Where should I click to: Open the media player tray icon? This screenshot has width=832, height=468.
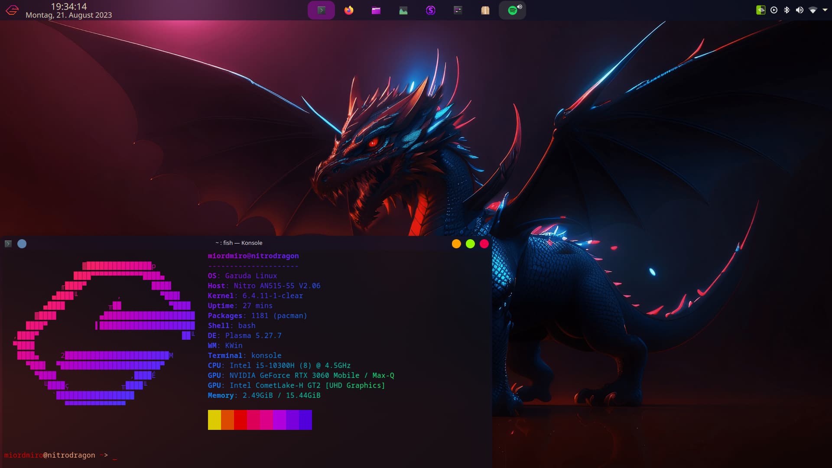774,10
